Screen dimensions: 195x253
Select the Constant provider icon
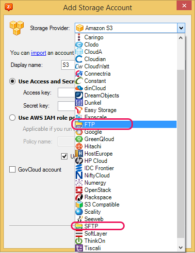click(79, 81)
